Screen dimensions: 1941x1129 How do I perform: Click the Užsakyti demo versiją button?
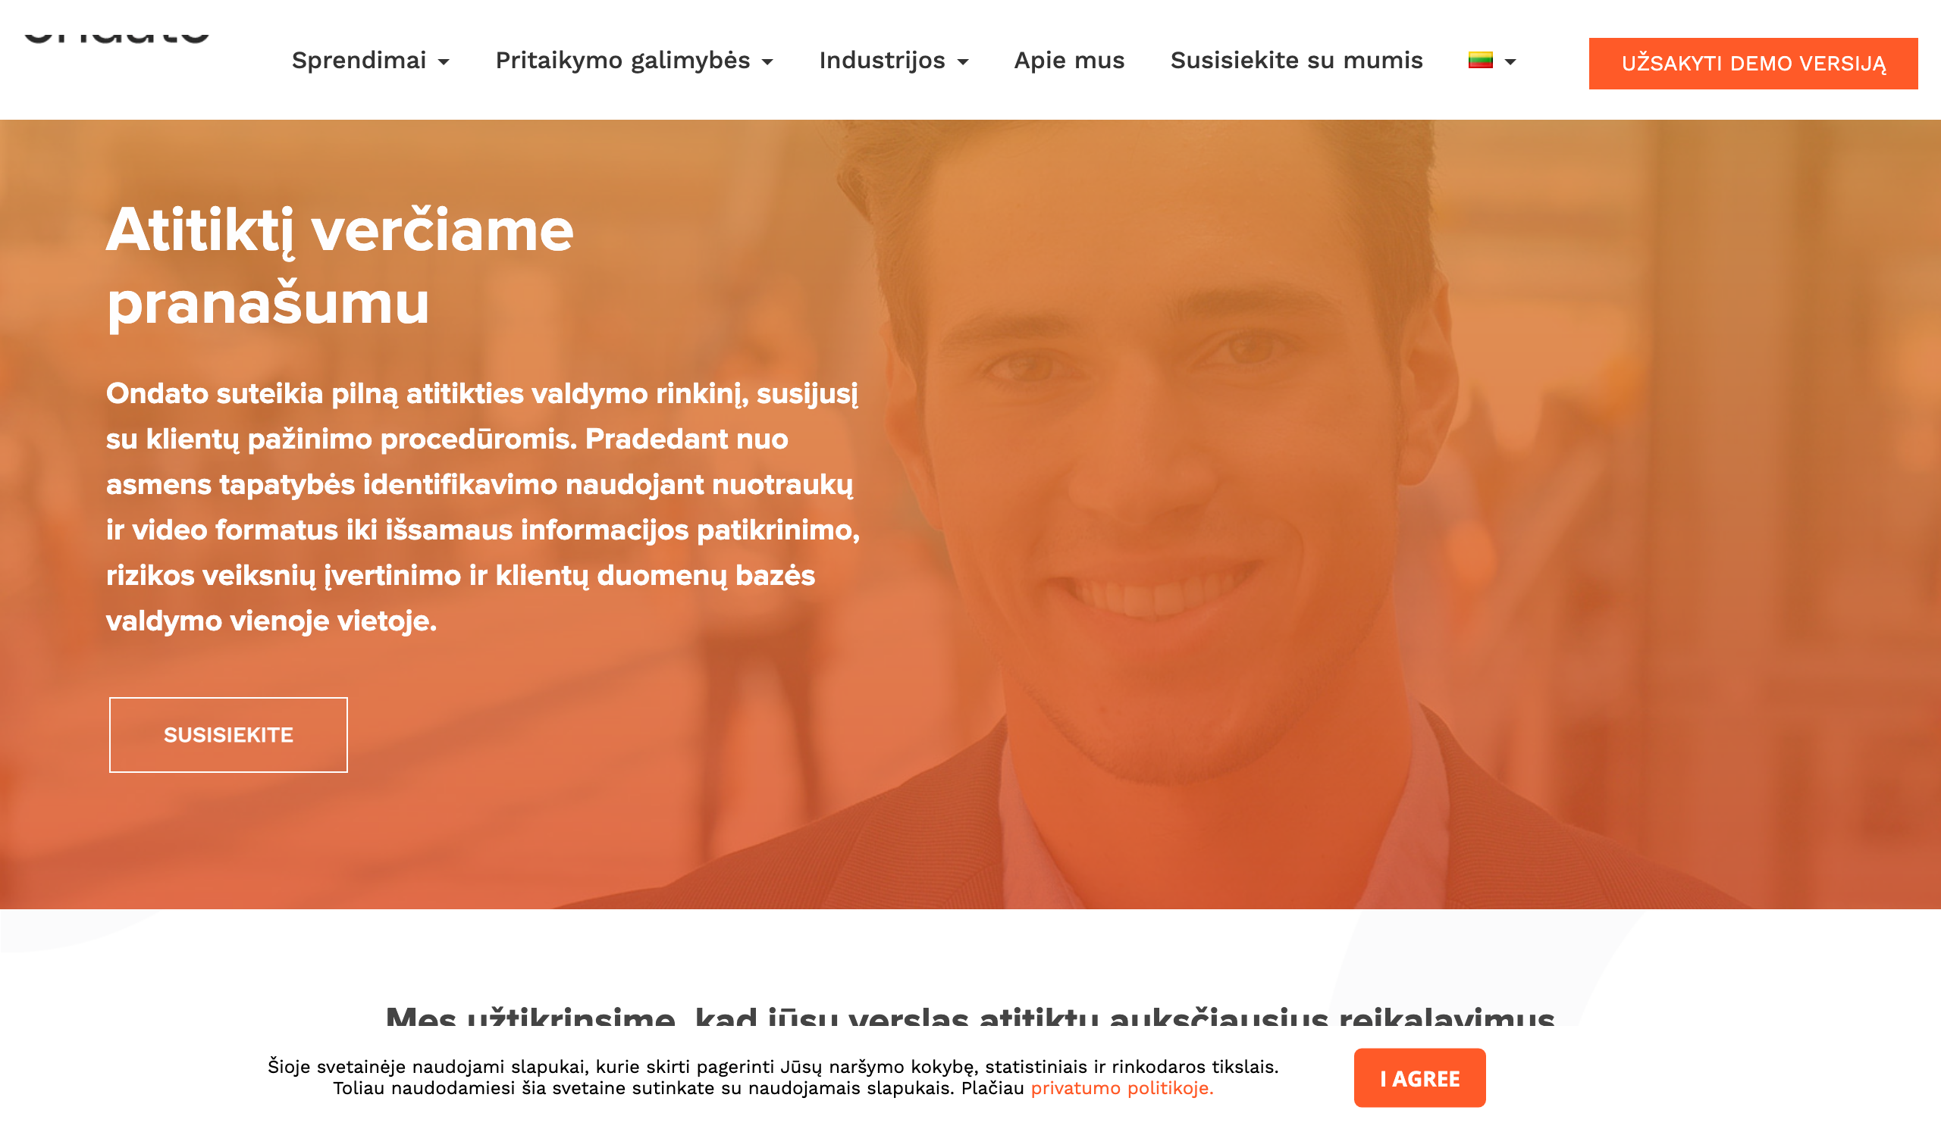tap(1753, 63)
